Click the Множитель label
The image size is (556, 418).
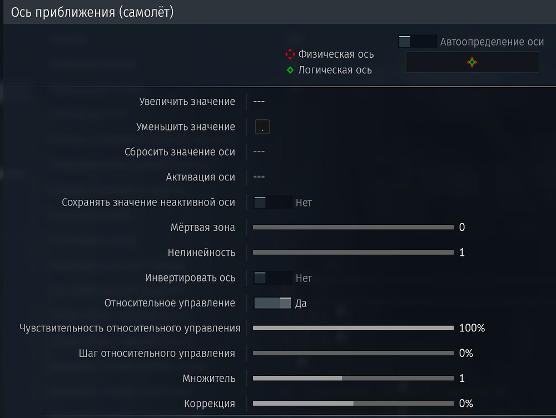pos(209,379)
